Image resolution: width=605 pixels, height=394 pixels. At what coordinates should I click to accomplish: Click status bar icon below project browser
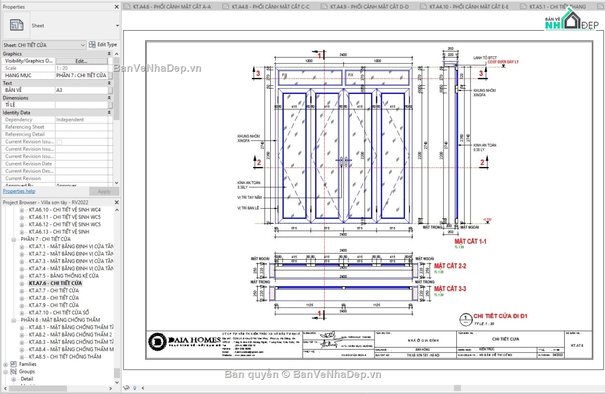tap(126, 388)
